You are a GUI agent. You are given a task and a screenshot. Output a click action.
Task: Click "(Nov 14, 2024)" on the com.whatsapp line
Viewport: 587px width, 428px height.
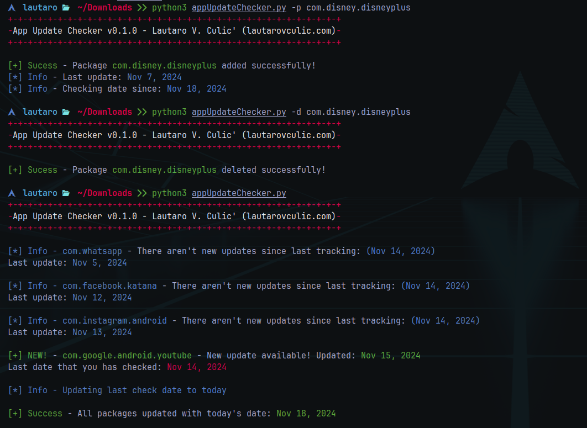pyautogui.click(x=401, y=251)
